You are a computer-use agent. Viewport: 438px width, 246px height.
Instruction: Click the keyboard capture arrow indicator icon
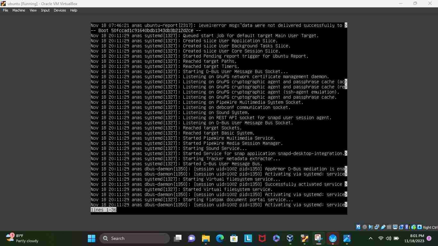click(x=419, y=227)
